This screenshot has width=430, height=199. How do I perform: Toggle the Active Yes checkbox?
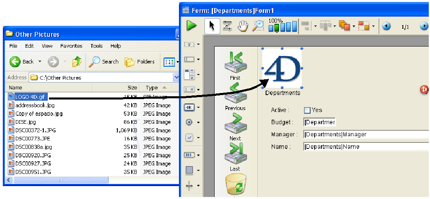coord(307,110)
